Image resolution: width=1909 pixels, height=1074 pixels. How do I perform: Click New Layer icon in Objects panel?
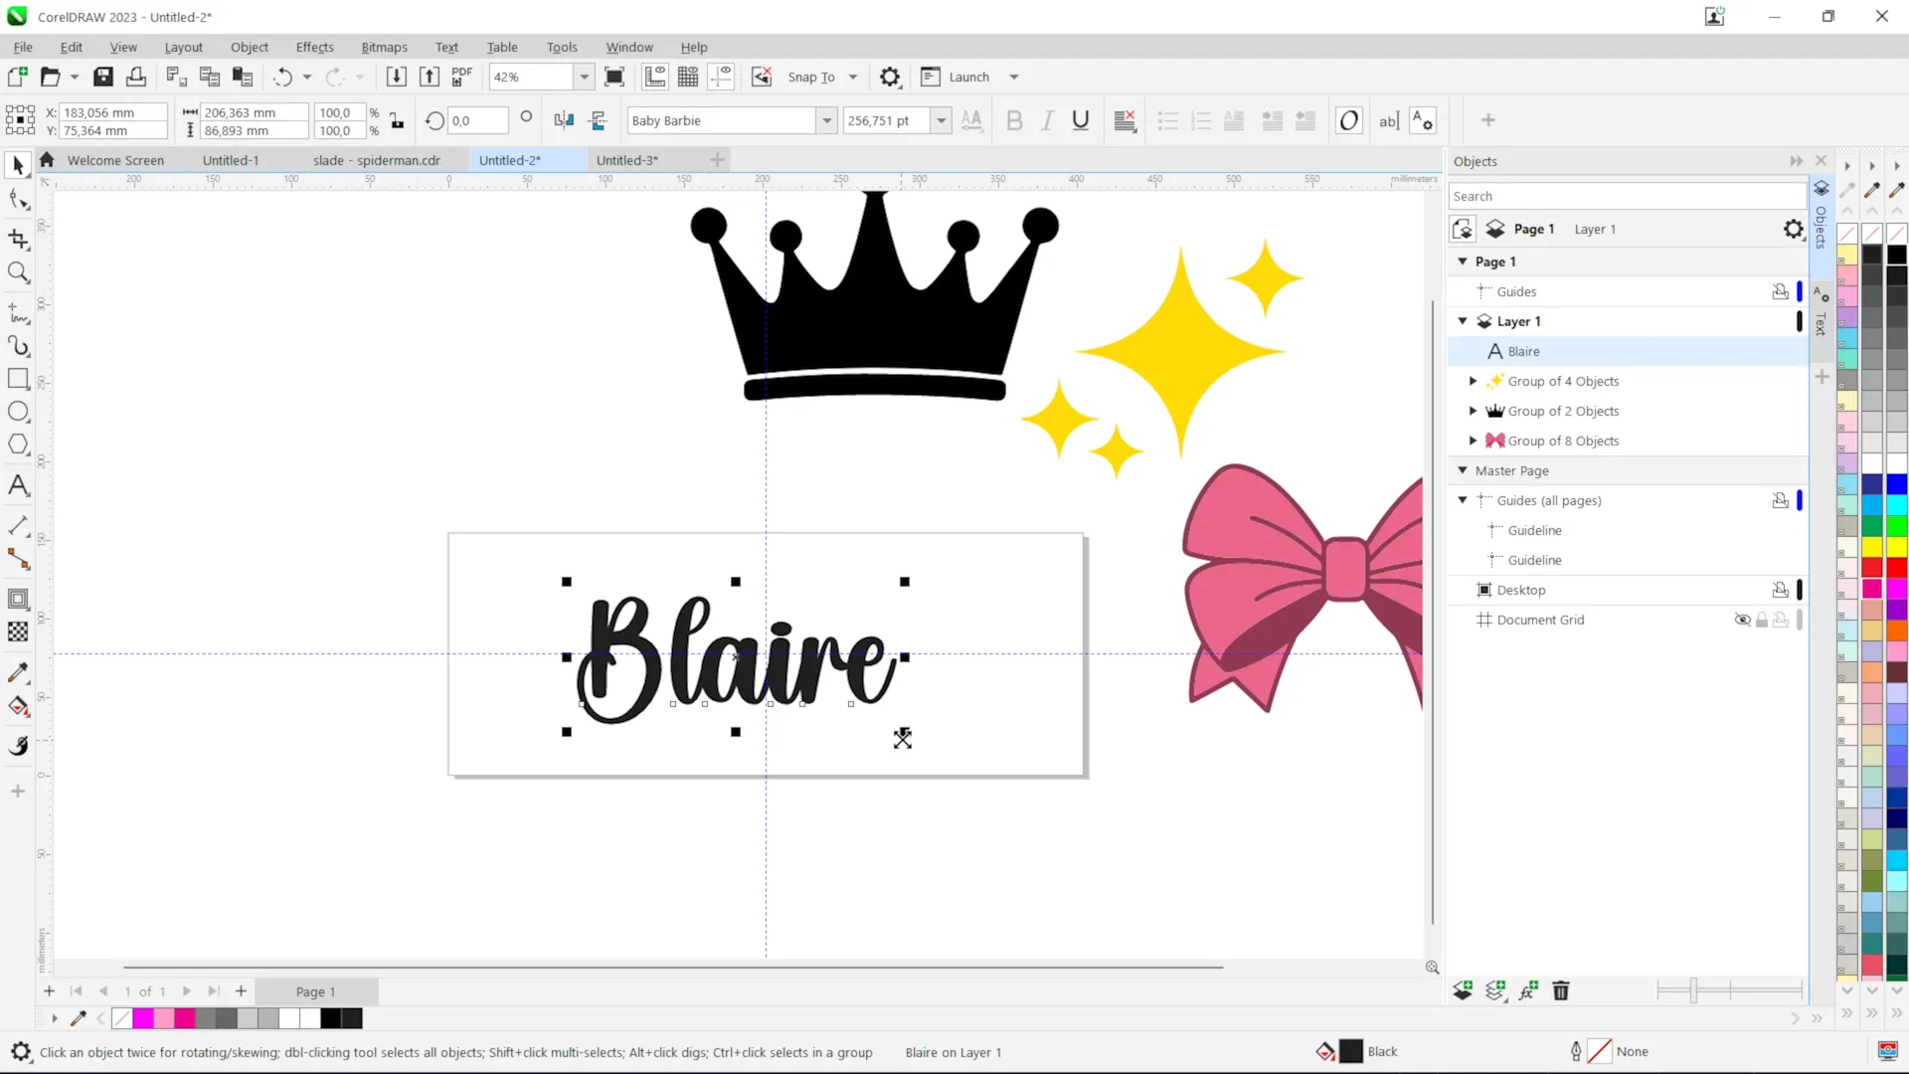pos(1463,990)
